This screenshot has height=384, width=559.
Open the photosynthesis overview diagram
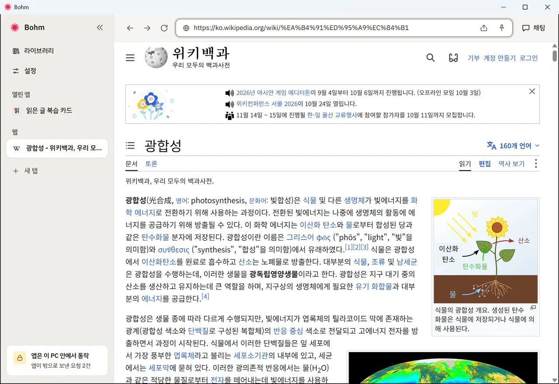486,251
